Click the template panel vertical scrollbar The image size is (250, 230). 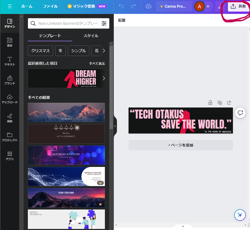(x=111, y=88)
